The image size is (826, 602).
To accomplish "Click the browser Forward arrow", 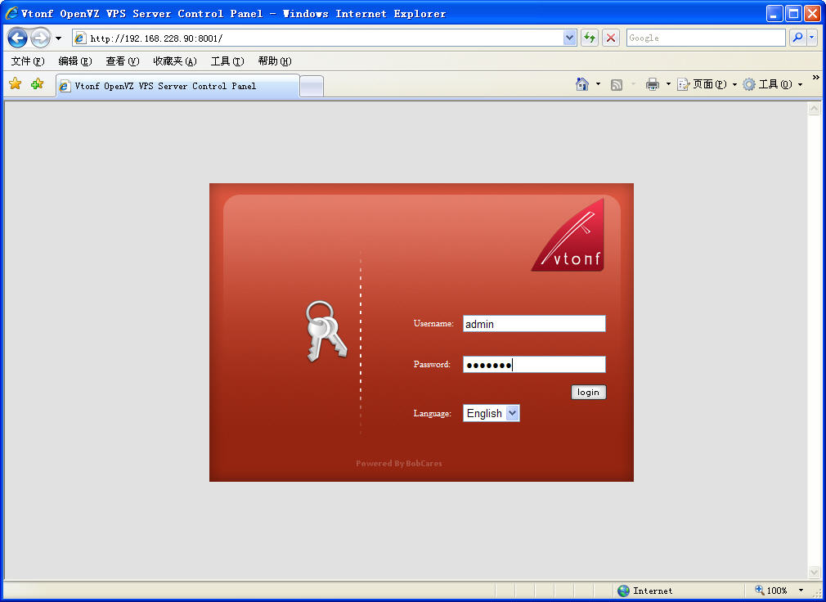I will pyautogui.click(x=41, y=38).
